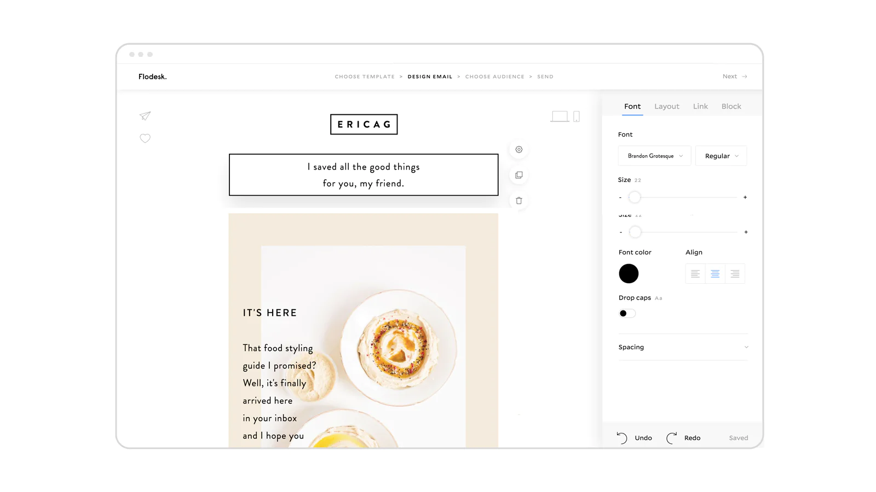Viewport: 876px width, 492px height.
Task: Click the Next button
Action: 735,77
